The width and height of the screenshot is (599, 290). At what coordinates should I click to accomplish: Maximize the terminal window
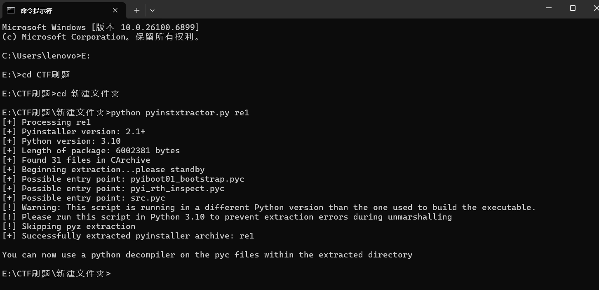573,8
